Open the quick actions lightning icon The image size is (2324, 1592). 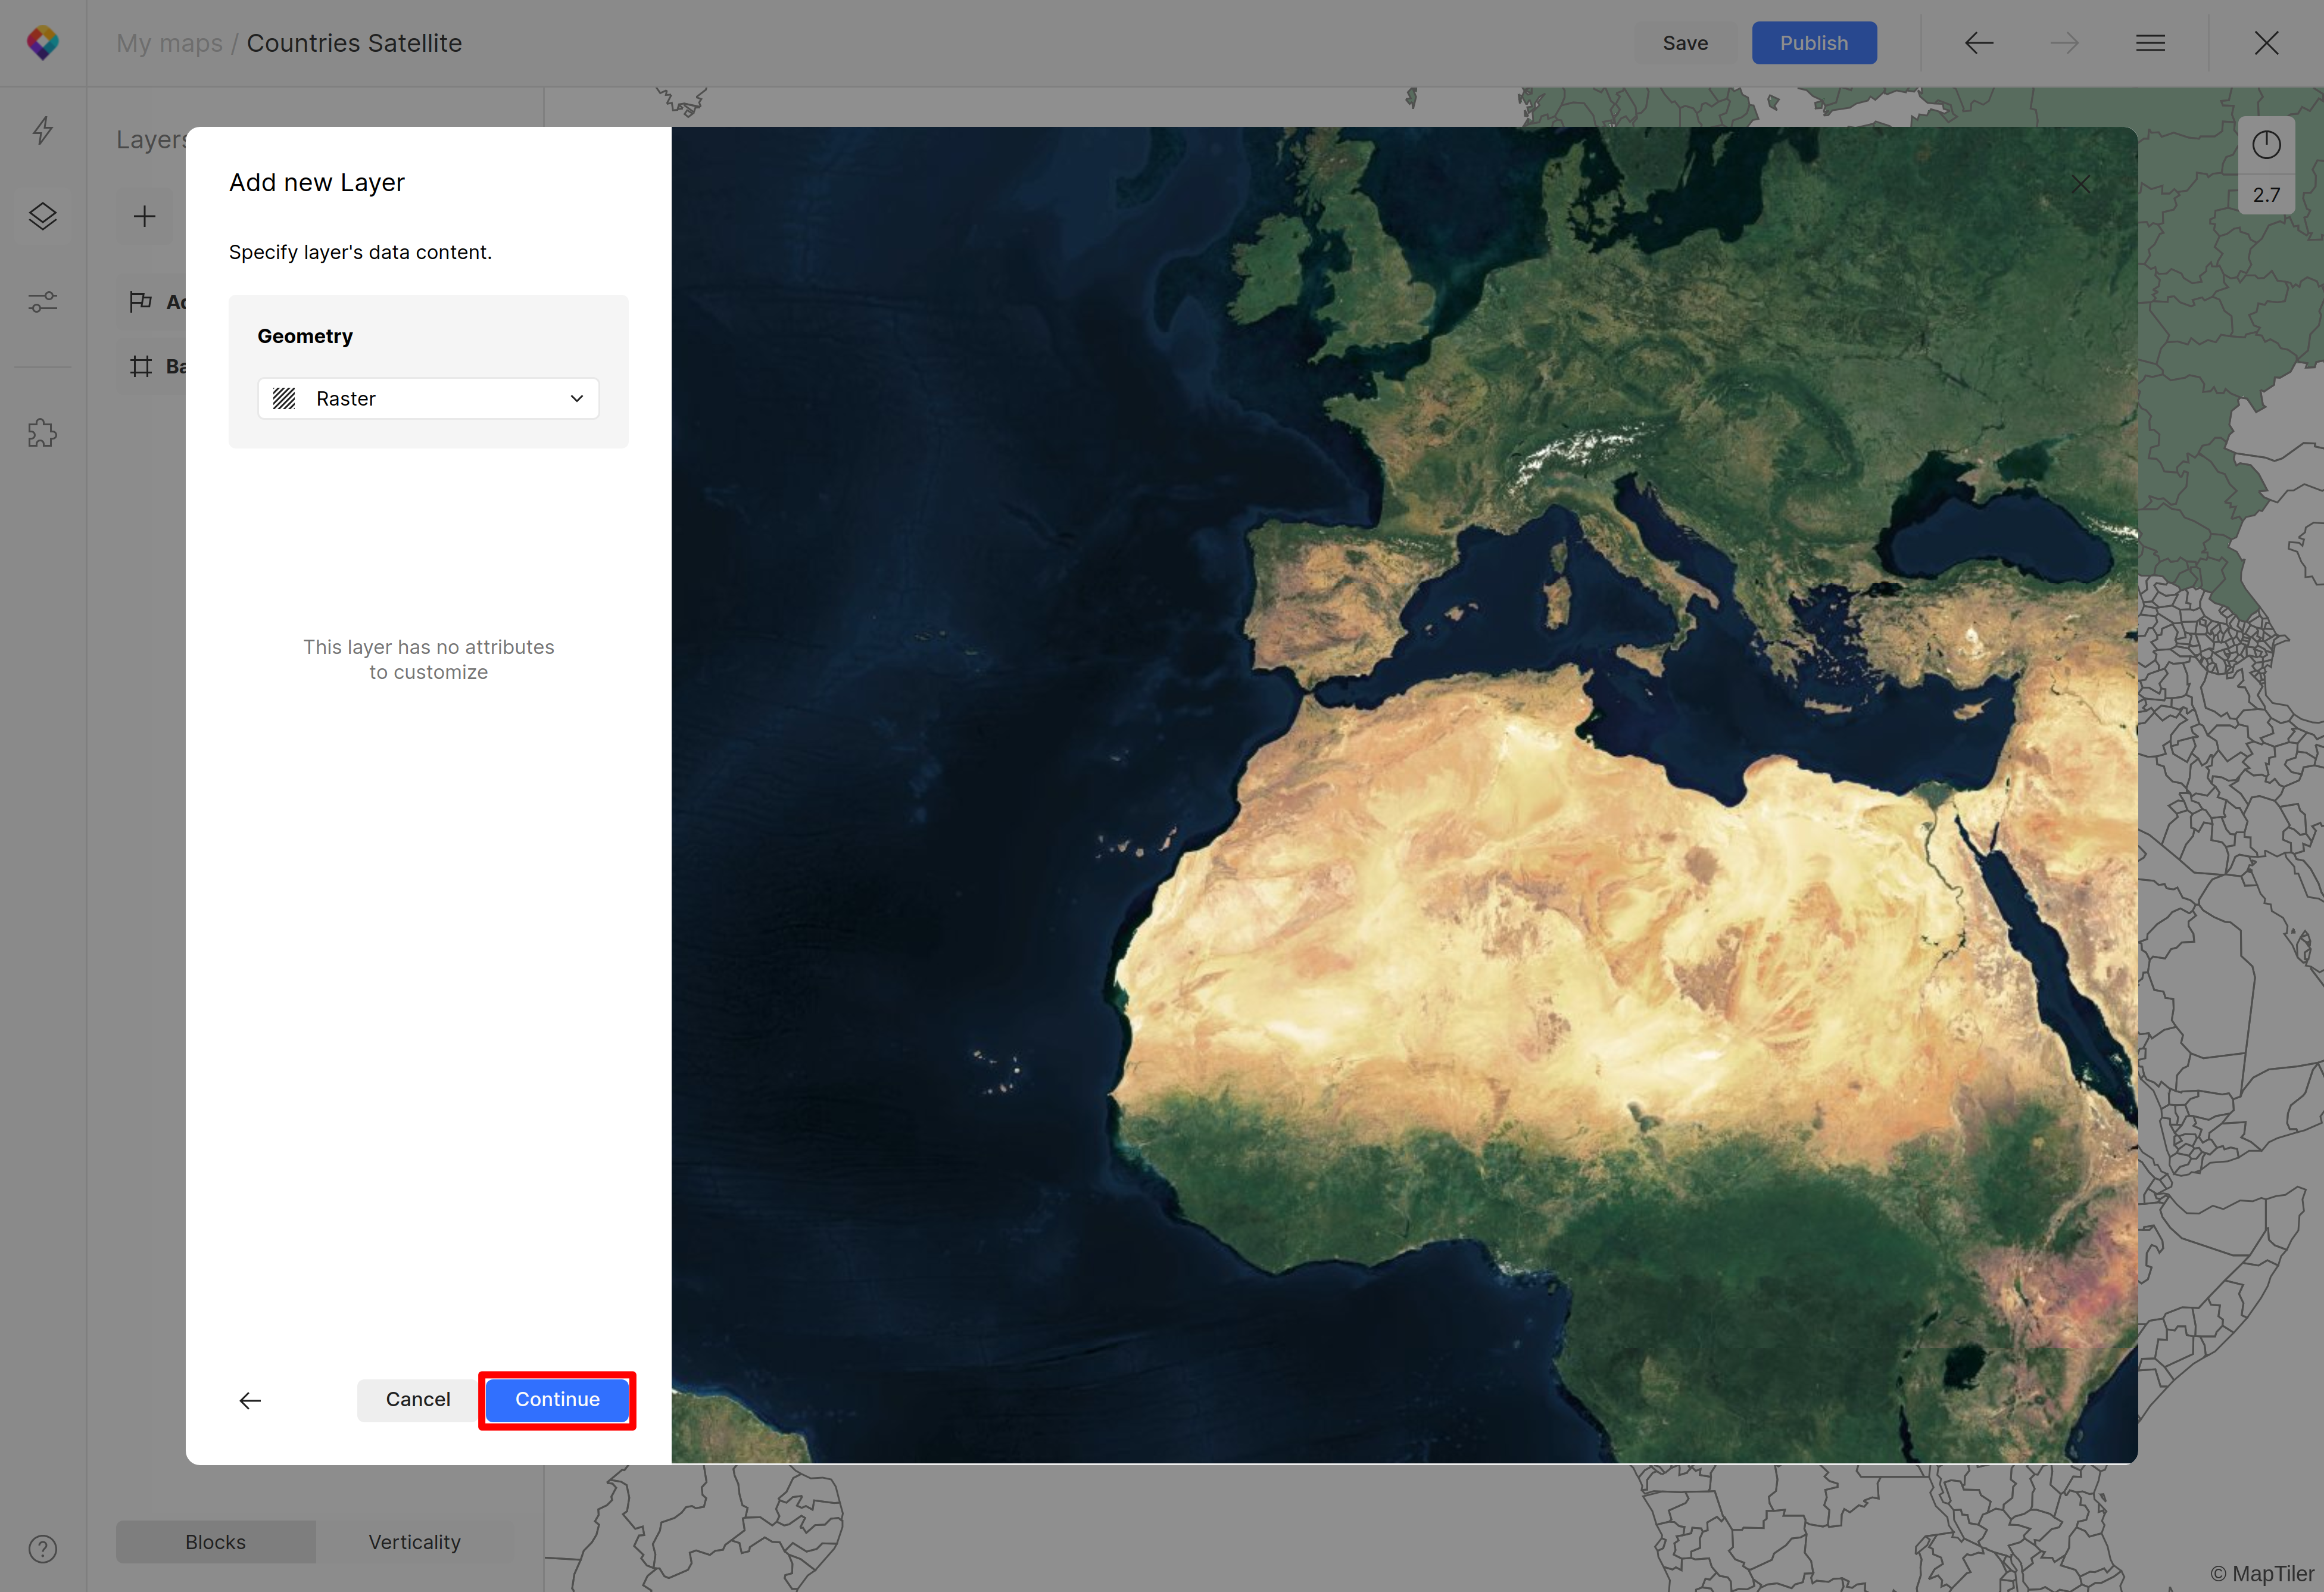[x=42, y=130]
